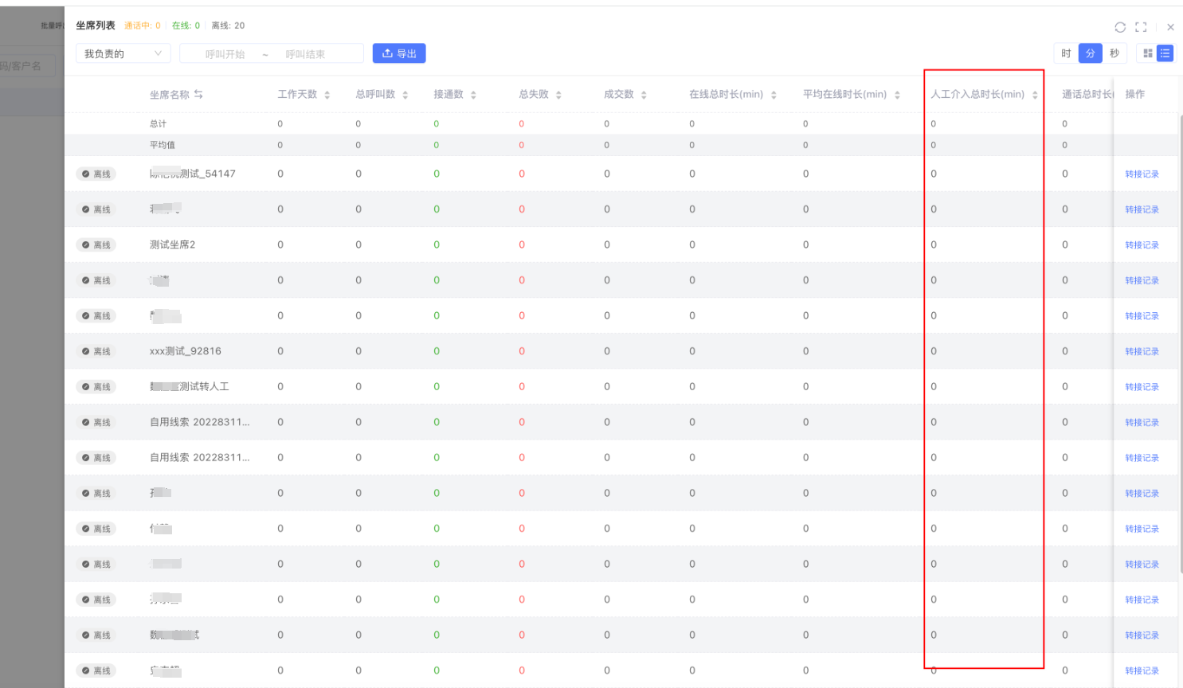
Task: Open the 我负责的 dropdown filter
Action: point(123,53)
